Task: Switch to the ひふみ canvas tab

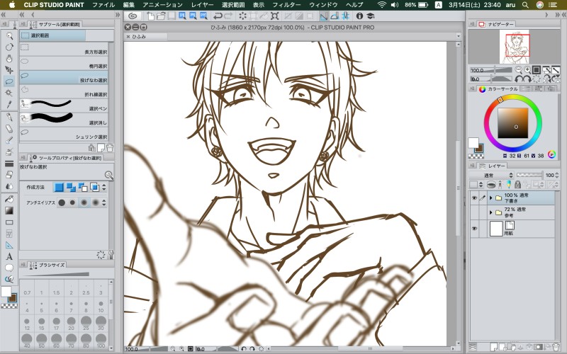Action: (146, 37)
